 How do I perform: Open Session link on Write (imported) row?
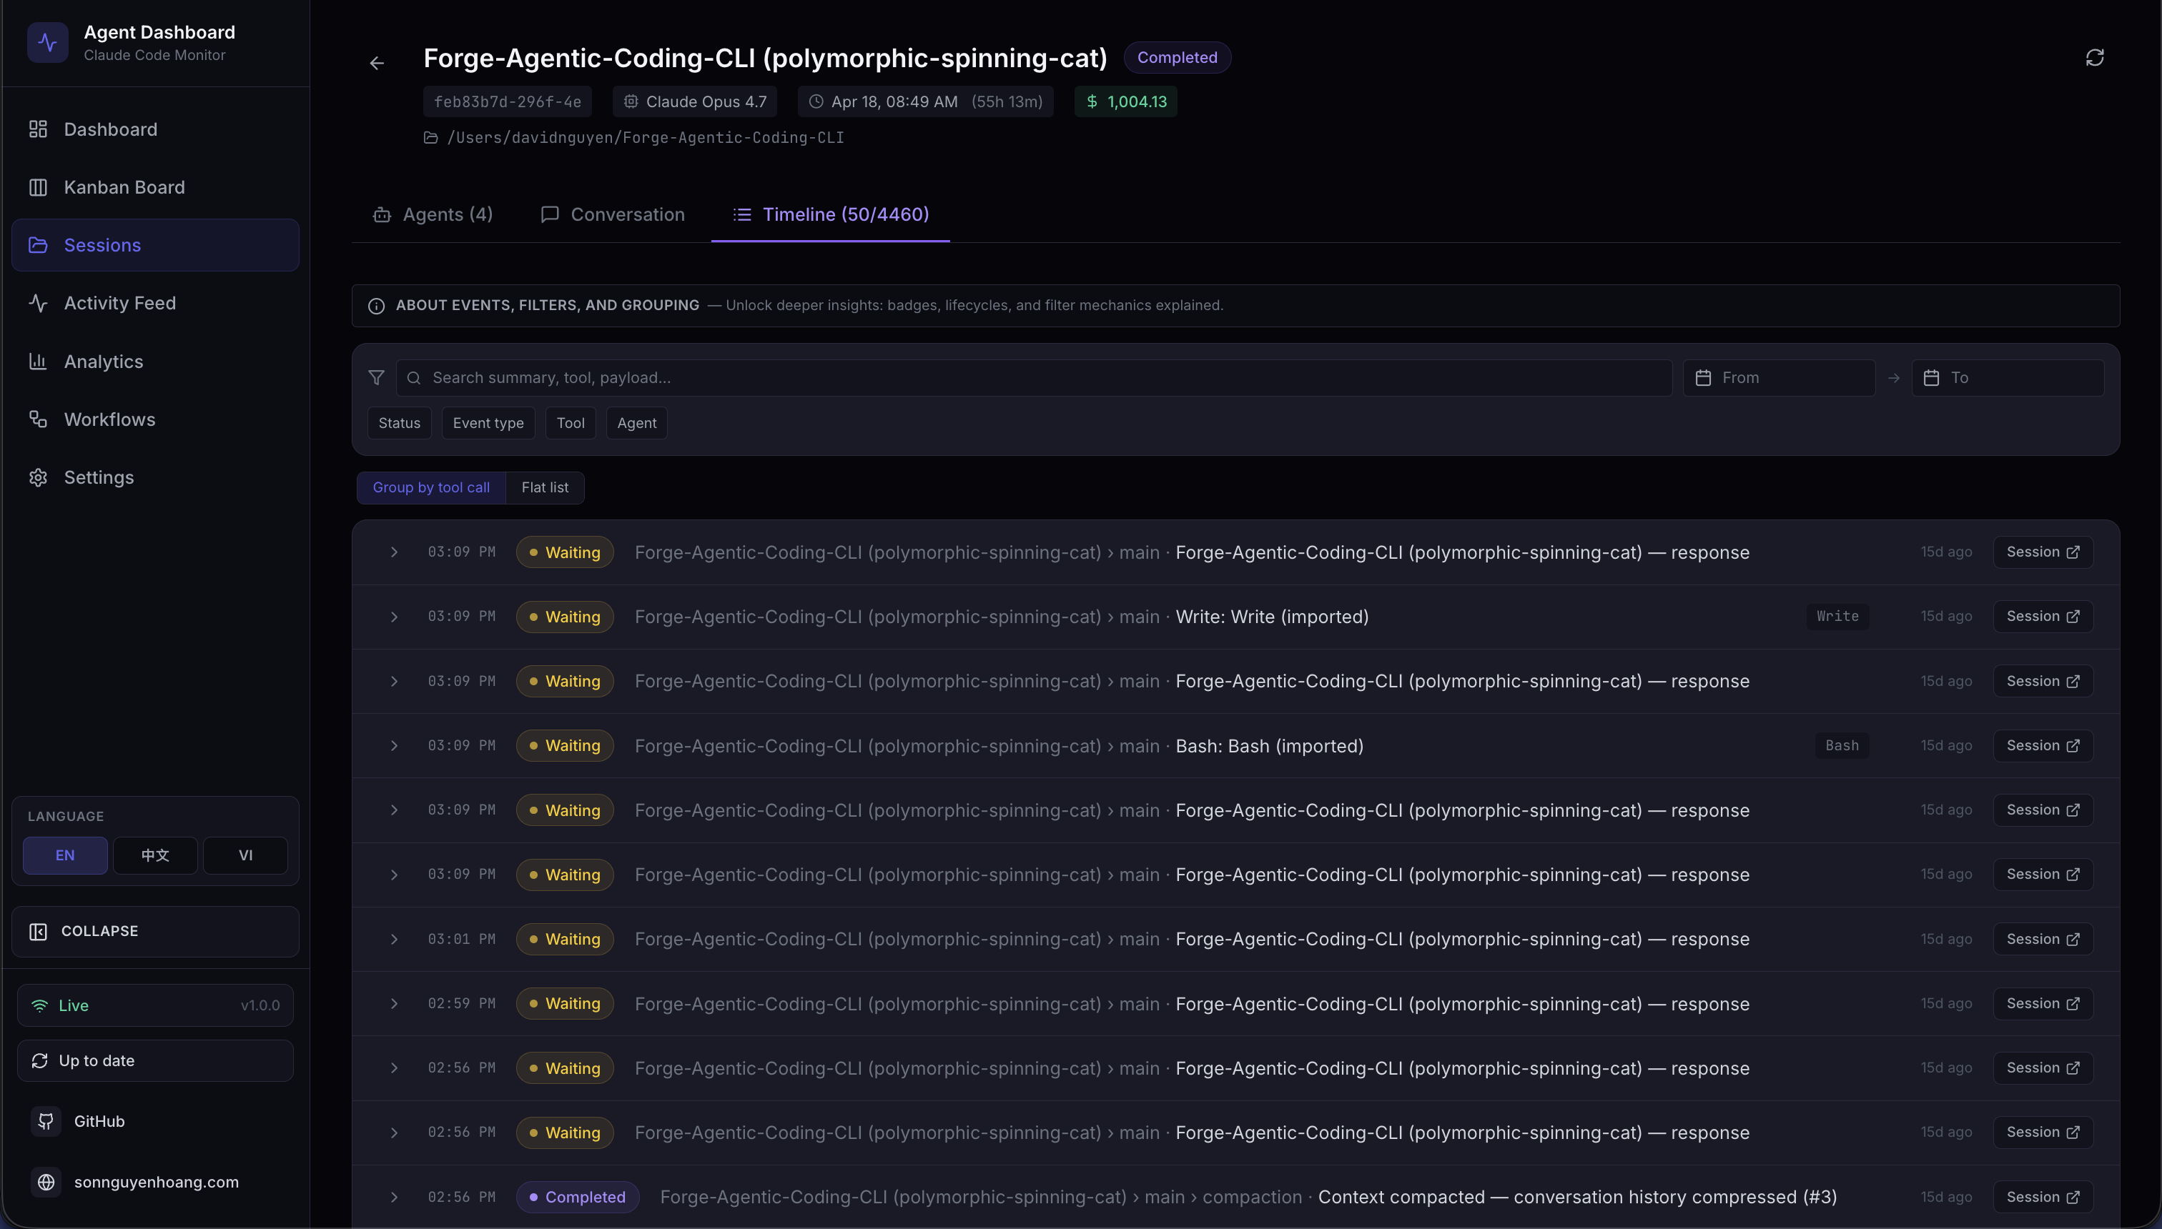tap(2043, 616)
